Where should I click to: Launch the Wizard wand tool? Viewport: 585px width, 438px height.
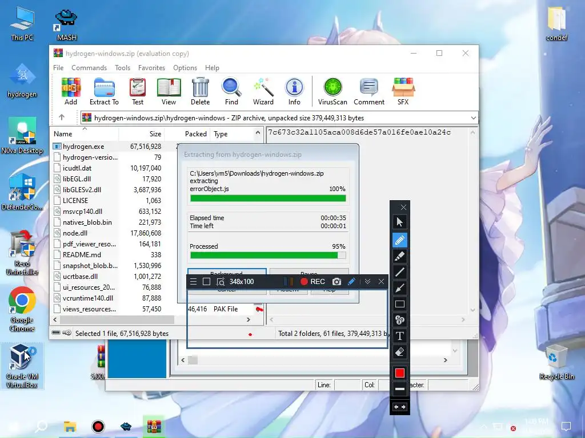pos(263,91)
